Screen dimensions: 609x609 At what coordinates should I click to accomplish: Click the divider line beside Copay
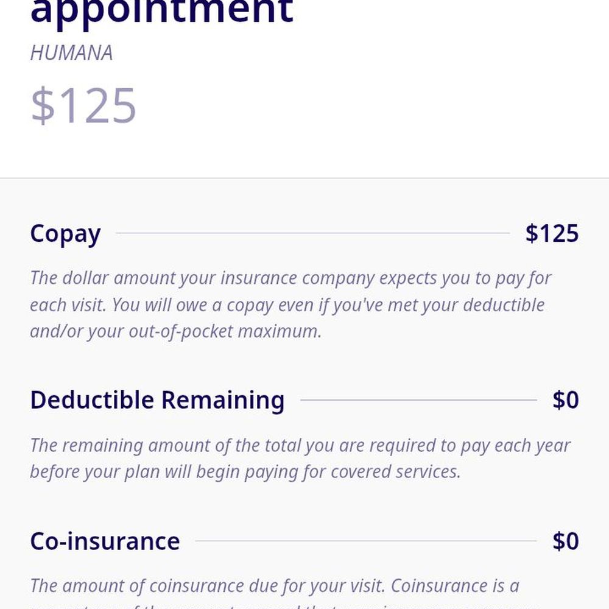coord(312,233)
